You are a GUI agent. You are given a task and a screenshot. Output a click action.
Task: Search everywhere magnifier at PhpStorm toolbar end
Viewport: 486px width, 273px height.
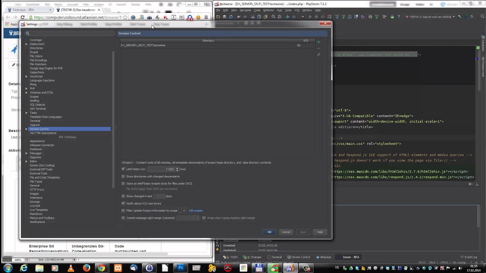coord(483,17)
